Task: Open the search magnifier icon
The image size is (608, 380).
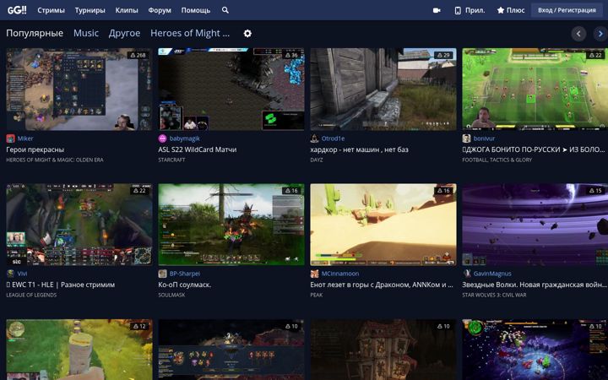Action: pyautogui.click(x=225, y=10)
